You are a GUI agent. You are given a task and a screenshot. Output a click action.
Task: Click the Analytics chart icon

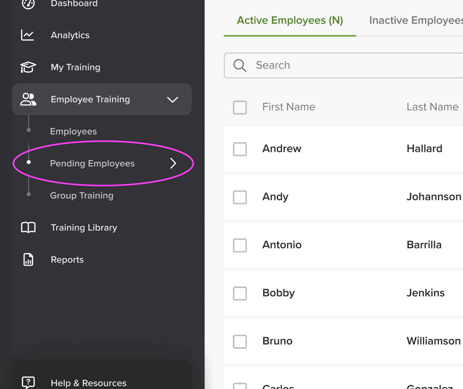tap(27, 35)
